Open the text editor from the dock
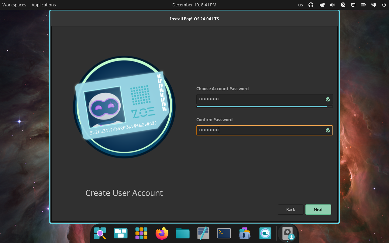The image size is (389, 243). tap(203, 233)
